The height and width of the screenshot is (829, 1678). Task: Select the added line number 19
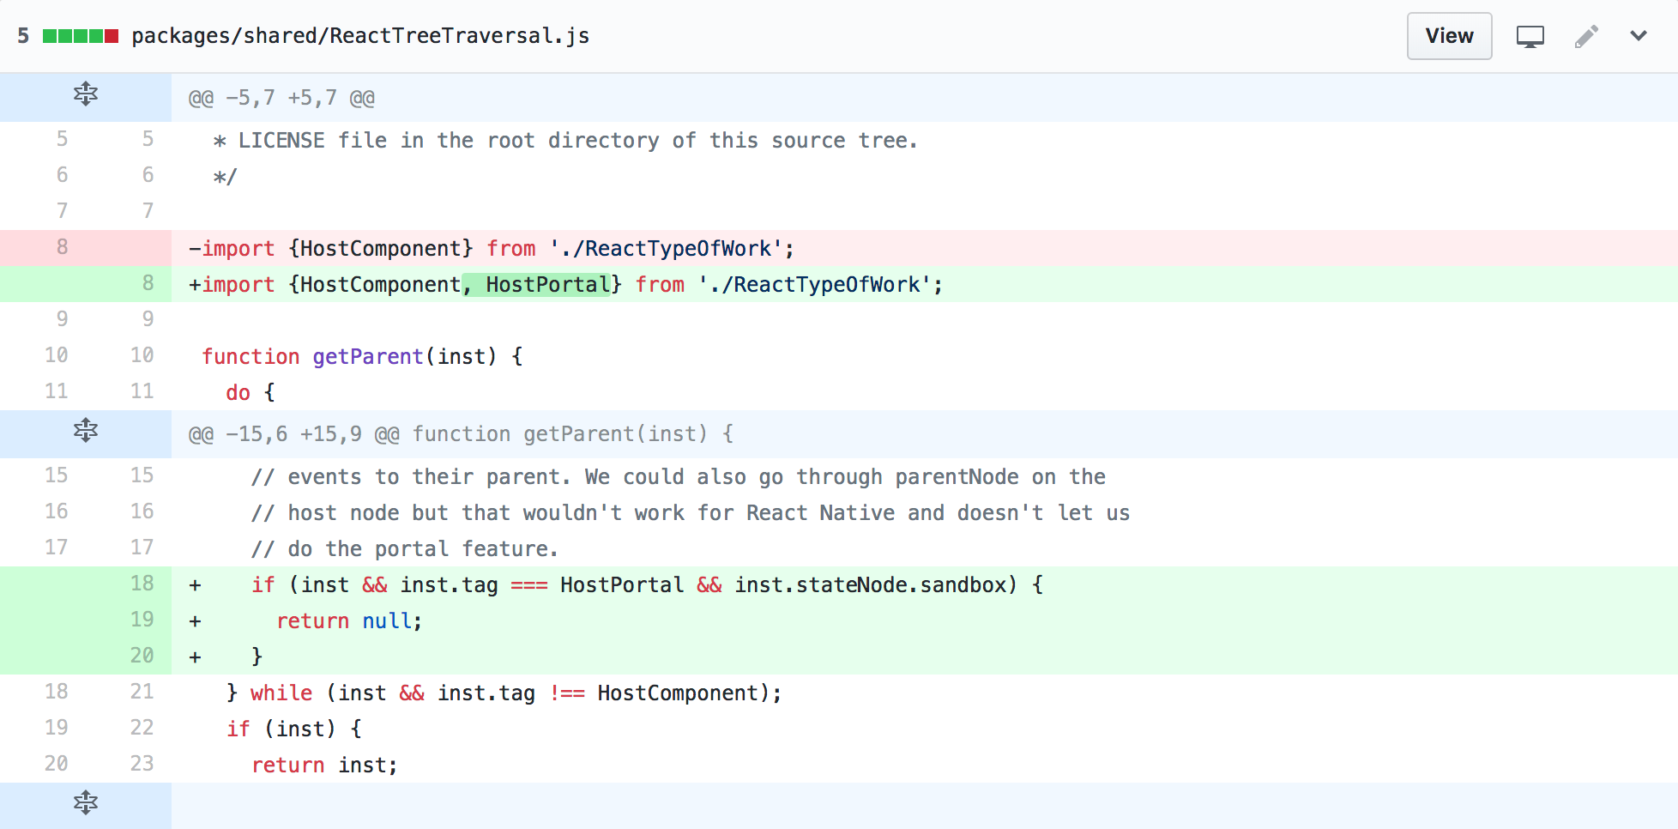[142, 620]
